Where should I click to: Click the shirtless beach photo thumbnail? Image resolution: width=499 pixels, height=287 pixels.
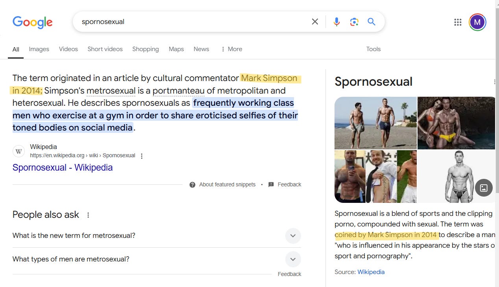tap(375, 123)
